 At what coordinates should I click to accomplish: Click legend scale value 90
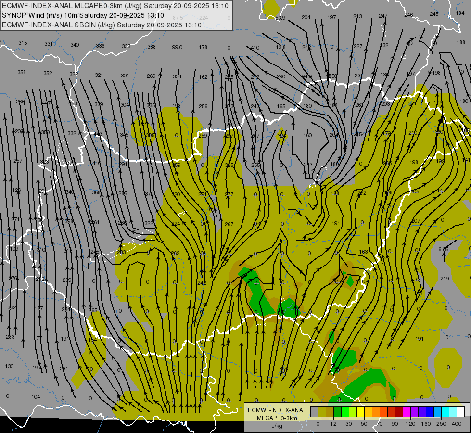pyautogui.click(x=395, y=424)
